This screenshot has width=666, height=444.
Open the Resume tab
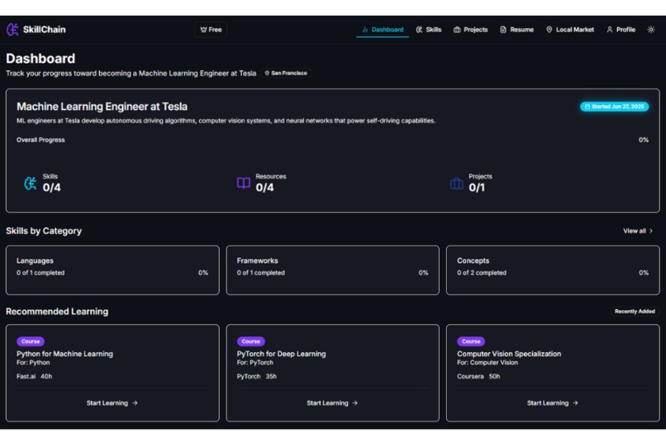point(516,29)
